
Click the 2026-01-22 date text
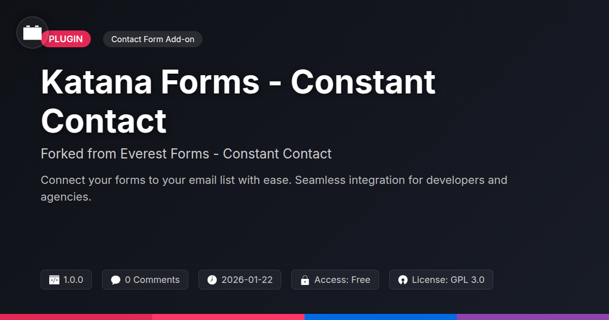click(247, 280)
